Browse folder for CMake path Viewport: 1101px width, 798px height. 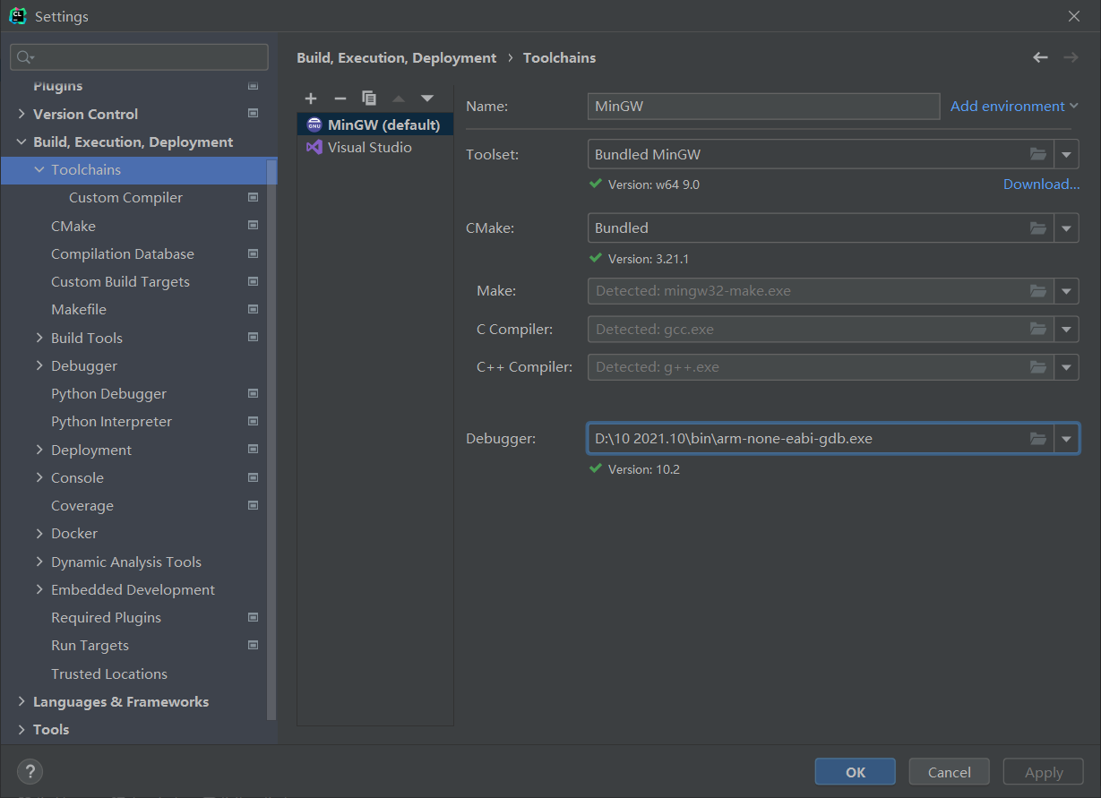point(1038,227)
